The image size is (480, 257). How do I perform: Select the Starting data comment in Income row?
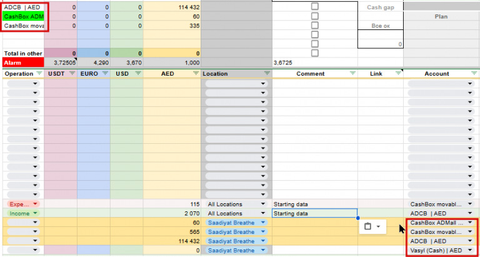[x=315, y=213]
